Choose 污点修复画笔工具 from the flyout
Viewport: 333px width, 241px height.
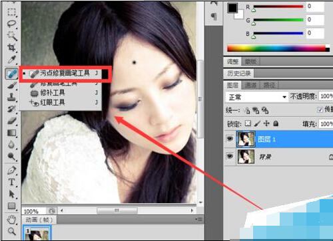click(65, 74)
